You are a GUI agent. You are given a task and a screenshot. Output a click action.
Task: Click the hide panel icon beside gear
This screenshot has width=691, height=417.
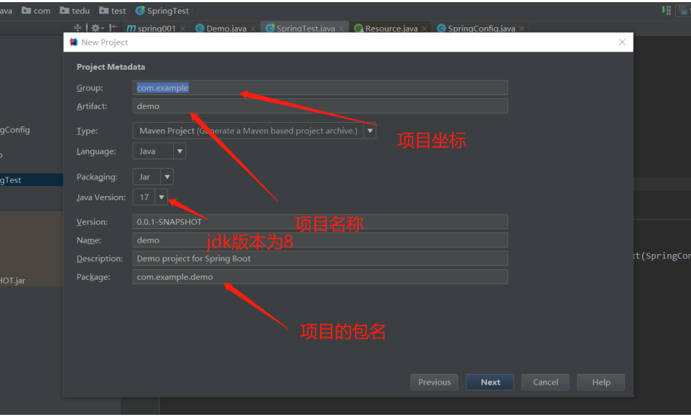(x=113, y=28)
